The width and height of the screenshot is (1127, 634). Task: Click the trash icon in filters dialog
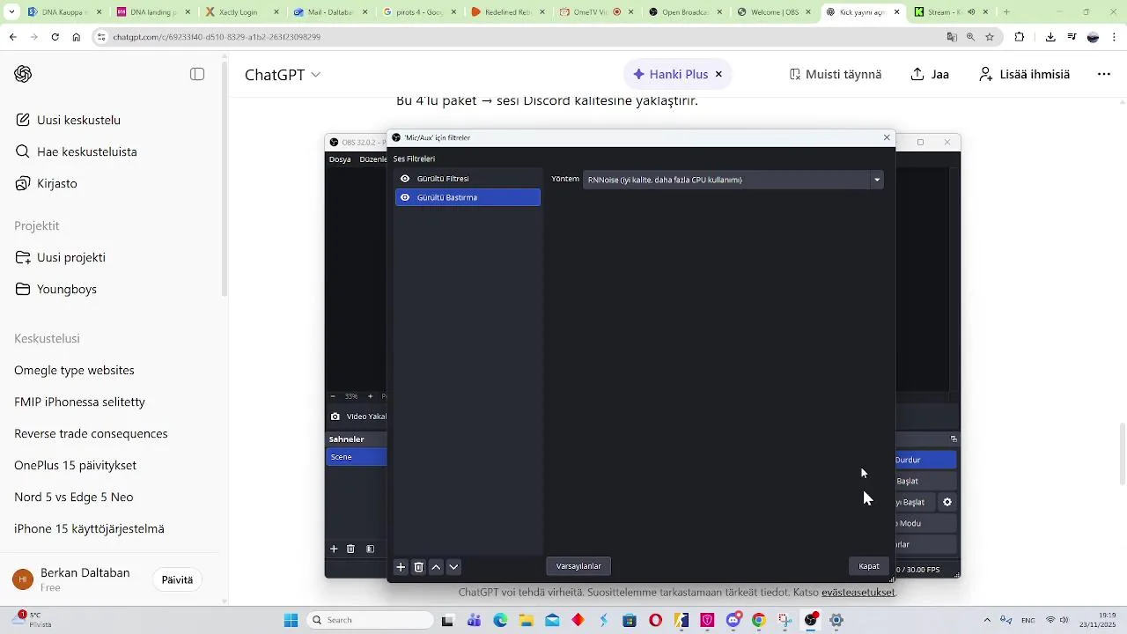click(419, 567)
